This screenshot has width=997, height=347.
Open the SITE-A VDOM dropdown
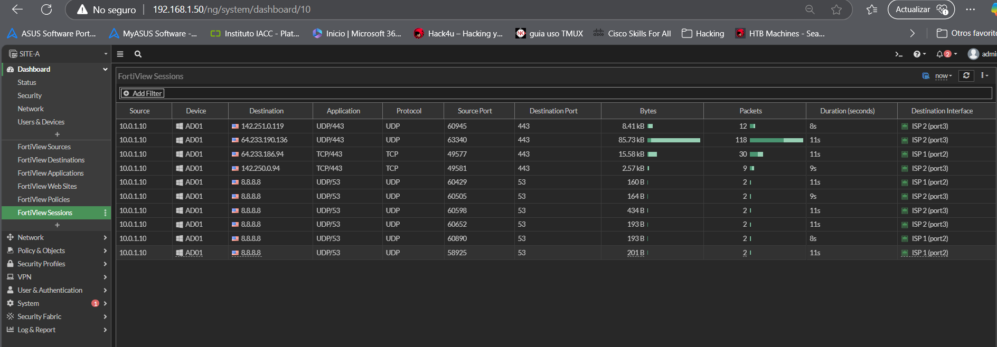[x=57, y=54]
